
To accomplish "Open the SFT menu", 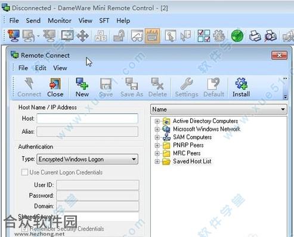I will (104, 21).
